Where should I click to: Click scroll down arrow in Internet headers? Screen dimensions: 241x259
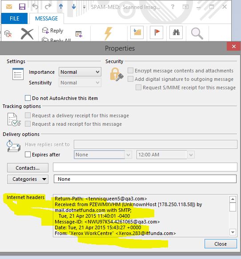point(233,232)
